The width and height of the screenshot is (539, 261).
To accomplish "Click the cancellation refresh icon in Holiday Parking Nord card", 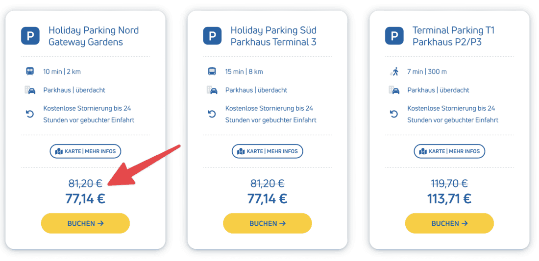I will pyautogui.click(x=30, y=114).
